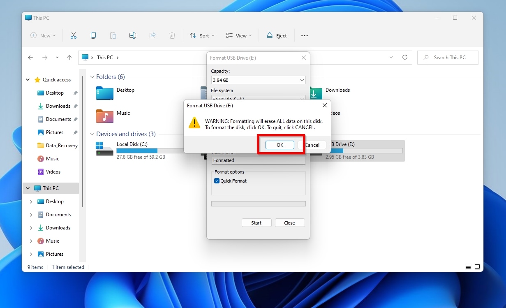The image size is (506, 308).
Task: Go up one level with up arrow
Action: point(69,58)
